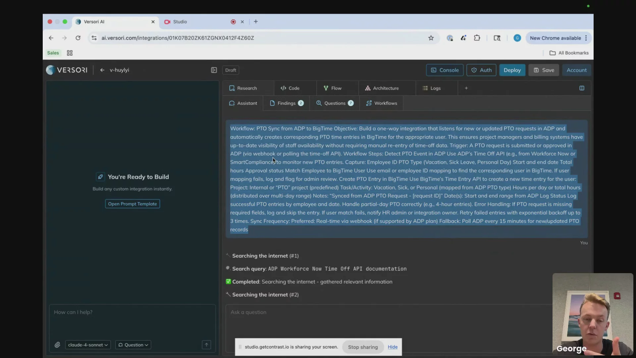Open All Bookmarks folder
Screen dimensions: 636x358
pyautogui.click(x=569, y=53)
